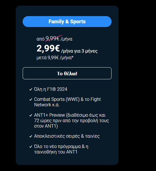
Task: Click the ANT1+ Preview feature description
Action: click(71, 120)
